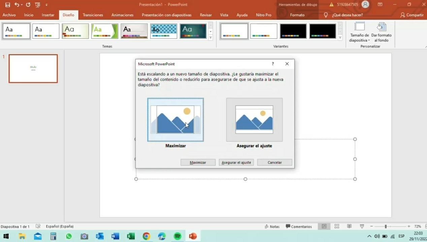This screenshot has width=427, height=242.
Task: Click the zoom slider handle
Action: coord(386,227)
